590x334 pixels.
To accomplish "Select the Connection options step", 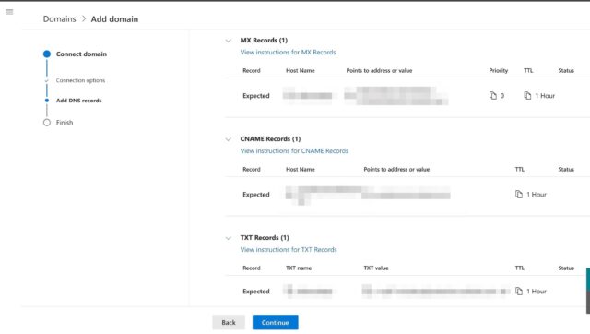I will [80, 80].
